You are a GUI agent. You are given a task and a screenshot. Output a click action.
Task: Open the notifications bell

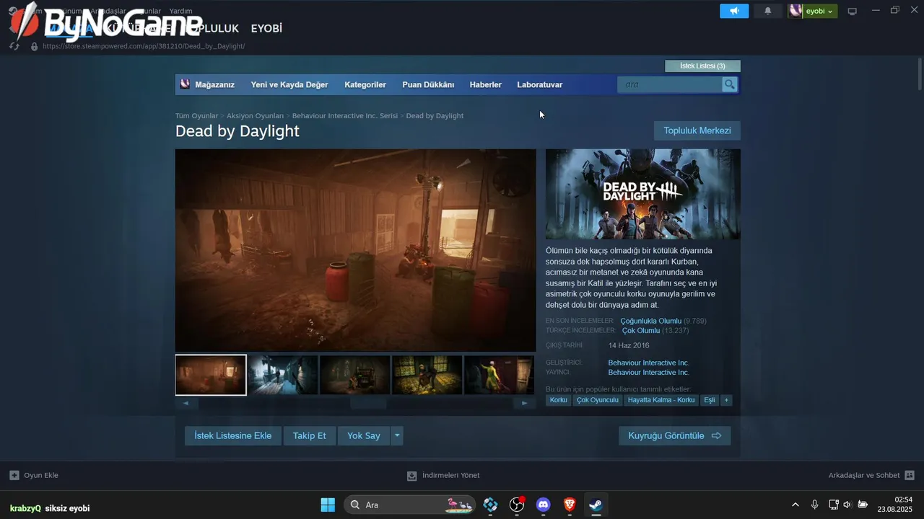(x=768, y=11)
